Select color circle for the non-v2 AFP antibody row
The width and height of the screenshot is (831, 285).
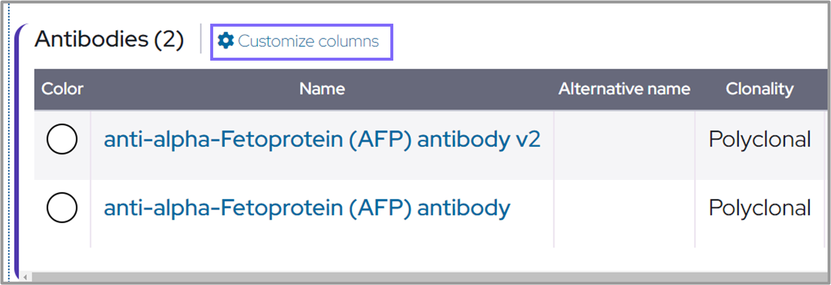(62, 208)
